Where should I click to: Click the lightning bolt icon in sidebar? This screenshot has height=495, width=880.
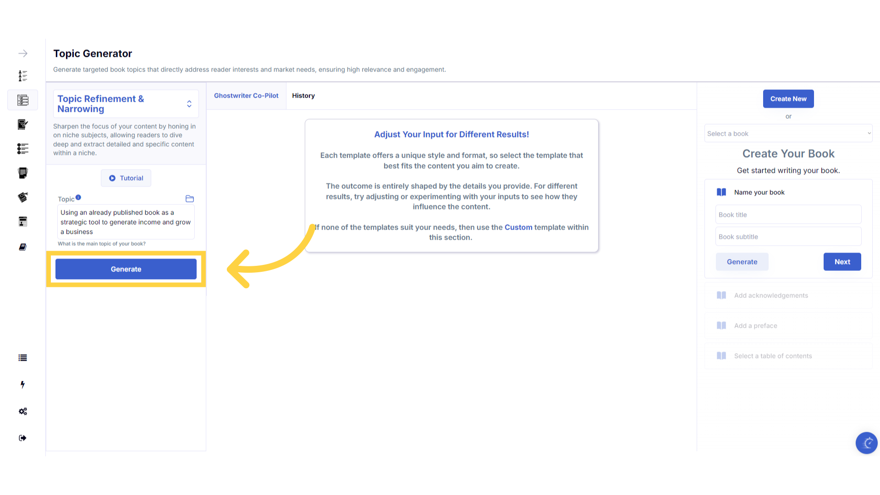tap(22, 385)
